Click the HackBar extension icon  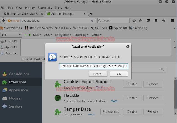(x=58, y=98)
